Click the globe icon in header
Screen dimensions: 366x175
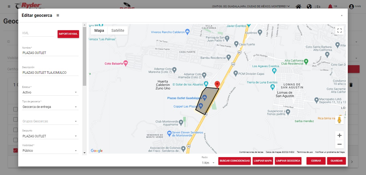[x=309, y=6]
